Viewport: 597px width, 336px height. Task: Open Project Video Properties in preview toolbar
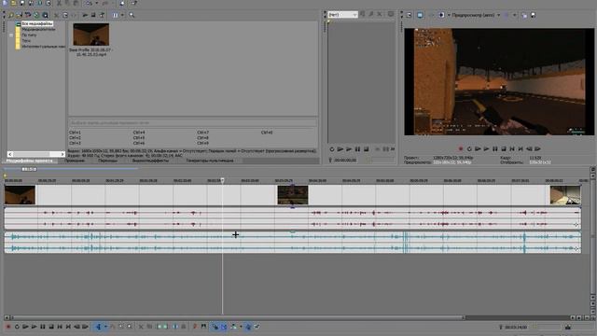coord(409,15)
